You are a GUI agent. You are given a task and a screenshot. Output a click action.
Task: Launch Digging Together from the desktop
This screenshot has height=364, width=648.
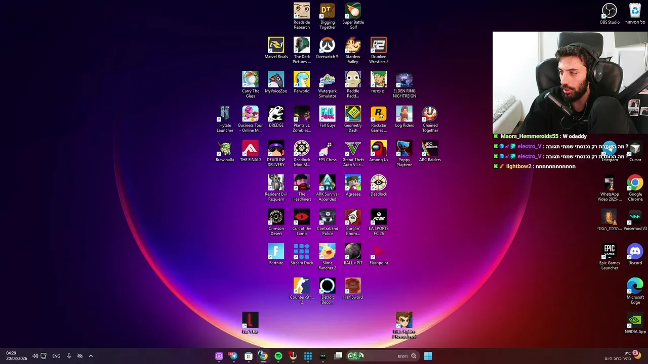click(328, 16)
